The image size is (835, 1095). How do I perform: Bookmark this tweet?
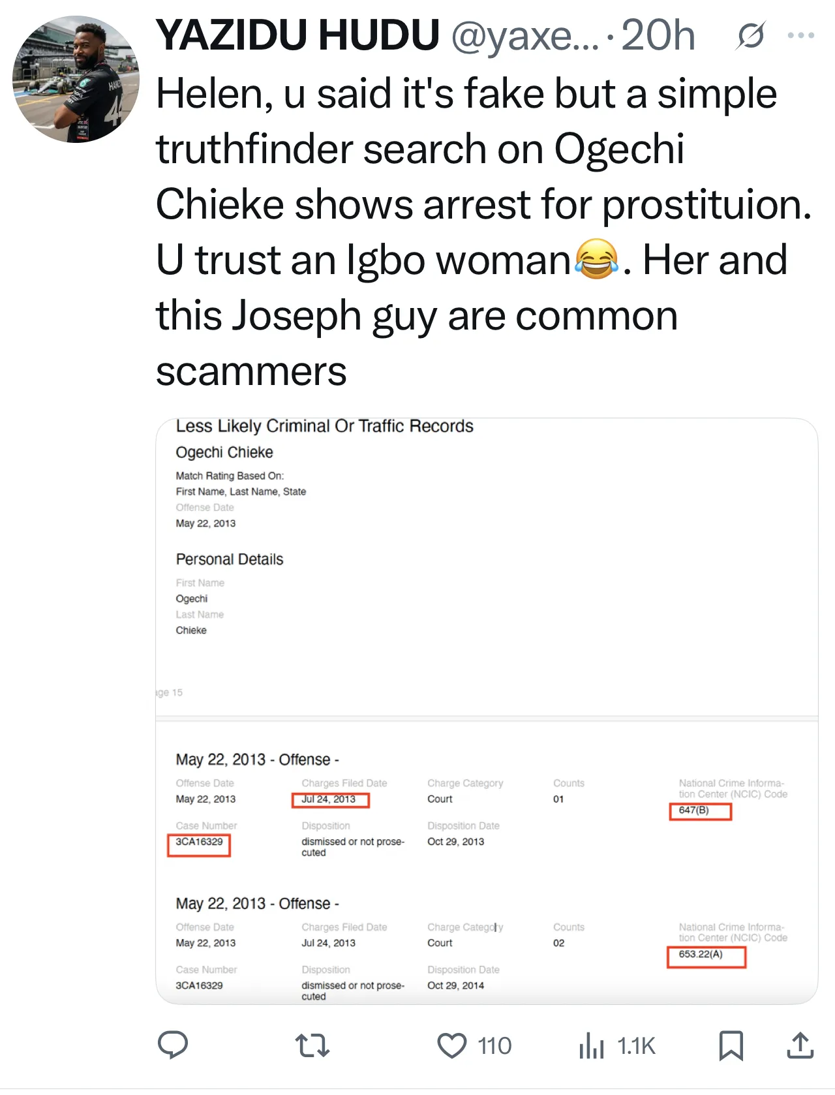[x=731, y=1045]
